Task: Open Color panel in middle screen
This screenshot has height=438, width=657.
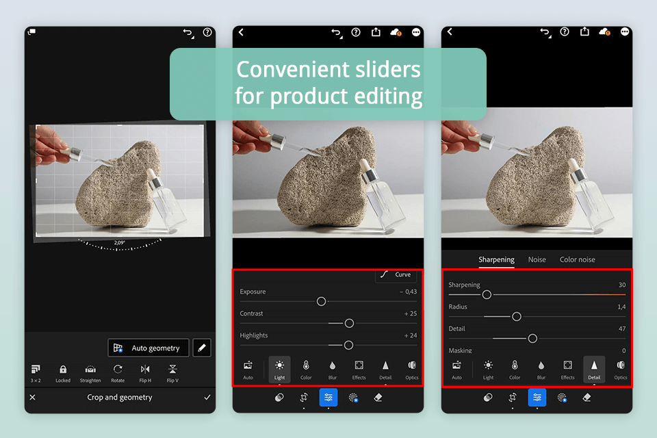Action: point(306,370)
